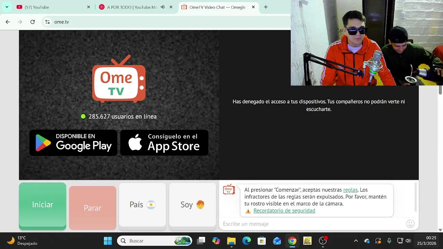Viewport: 443px width, 249px height.
Task: Open Recordatorio de seguridad link
Action: [x=284, y=211]
